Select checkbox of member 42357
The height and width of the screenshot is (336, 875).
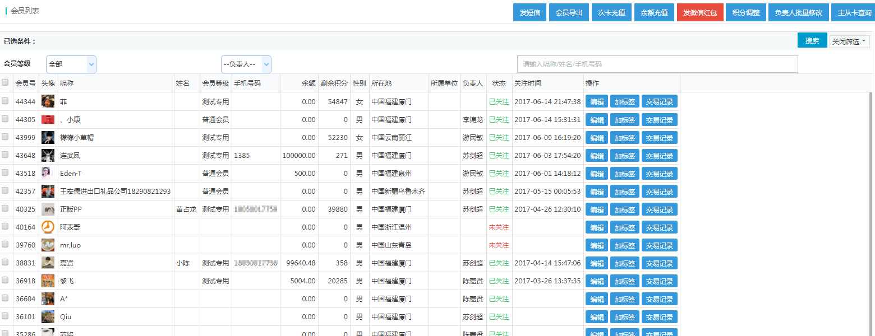tap(5, 191)
